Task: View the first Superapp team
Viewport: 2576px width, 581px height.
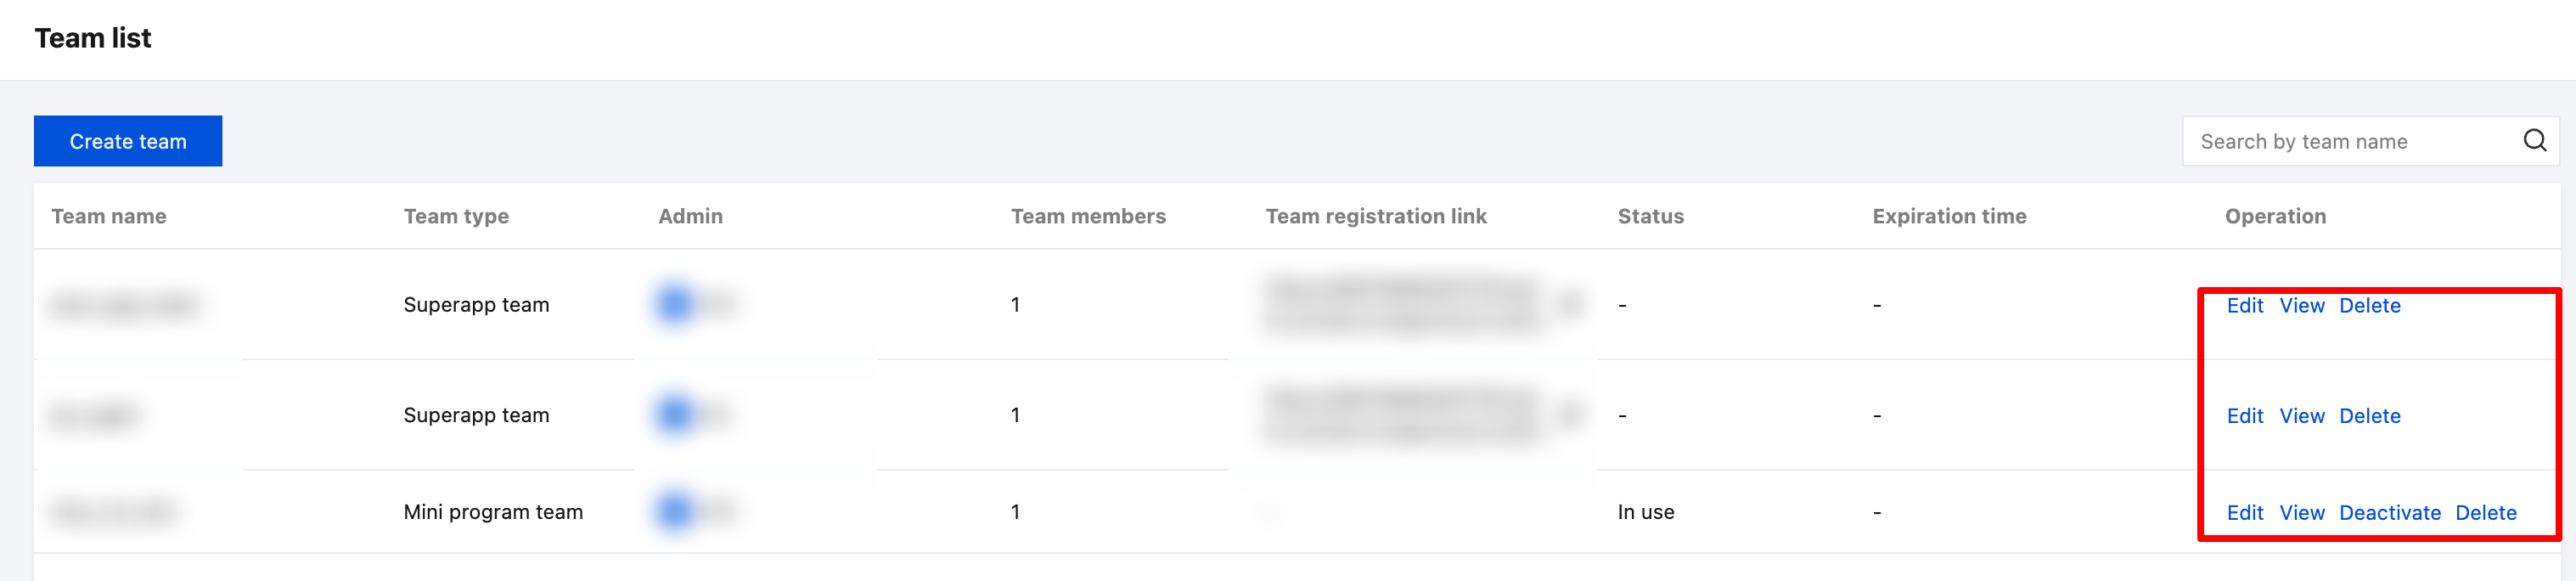Action: point(2301,306)
